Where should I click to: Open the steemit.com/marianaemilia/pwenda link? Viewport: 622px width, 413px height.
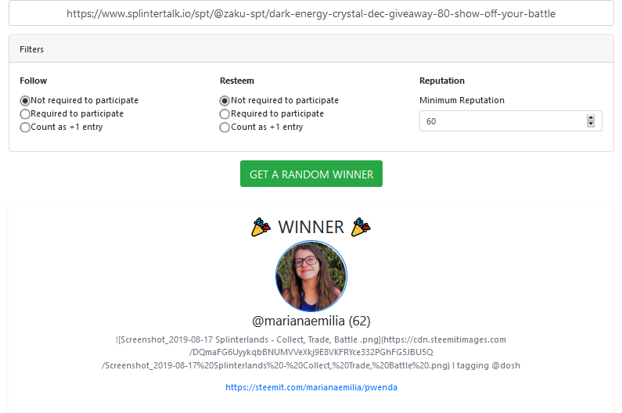311,387
